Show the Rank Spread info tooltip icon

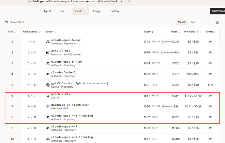(39, 32)
